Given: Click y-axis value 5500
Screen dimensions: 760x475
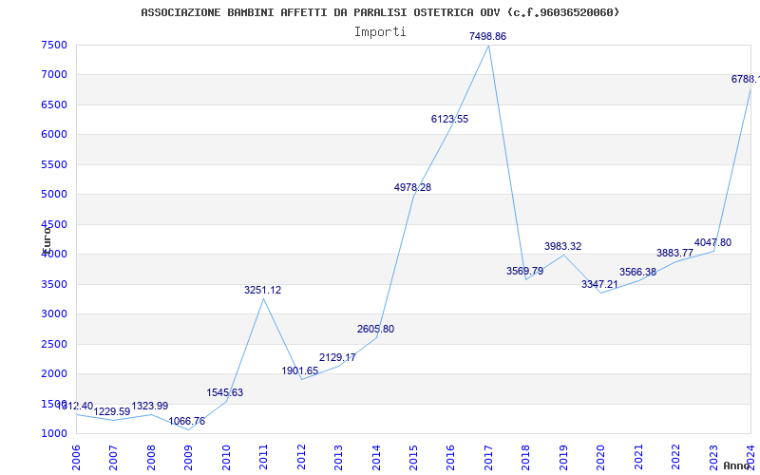Looking at the screenshot, I should tap(54, 164).
